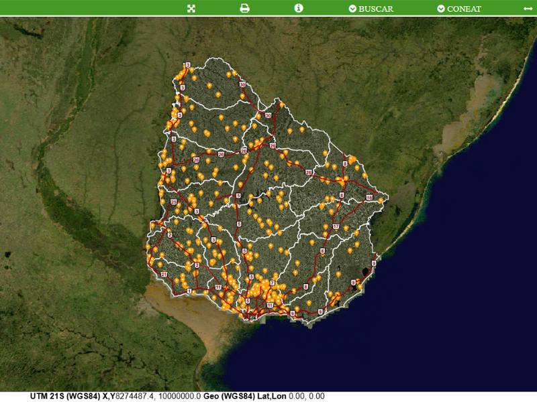Click the route 18 shield on map
The width and height of the screenshot is (537, 402).
tap(369, 198)
